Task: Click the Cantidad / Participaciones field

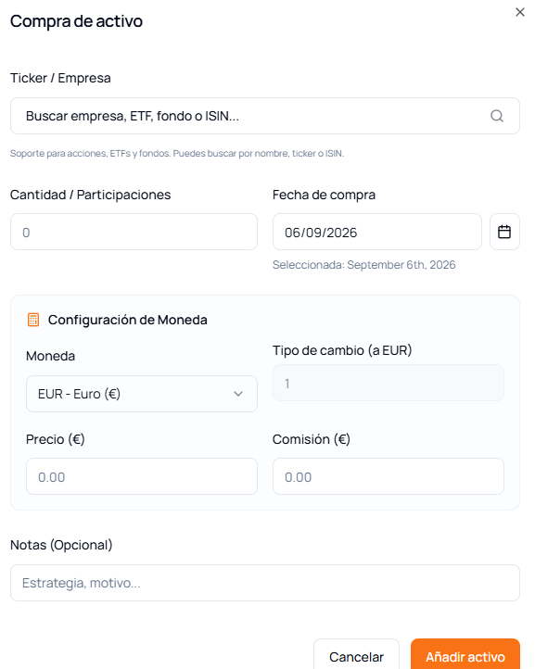Action: tap(134, 232)
